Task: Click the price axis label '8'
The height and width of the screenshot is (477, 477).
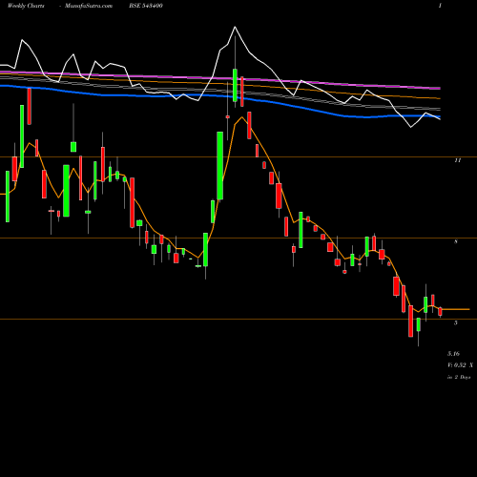Action: [x=456, y=241]
